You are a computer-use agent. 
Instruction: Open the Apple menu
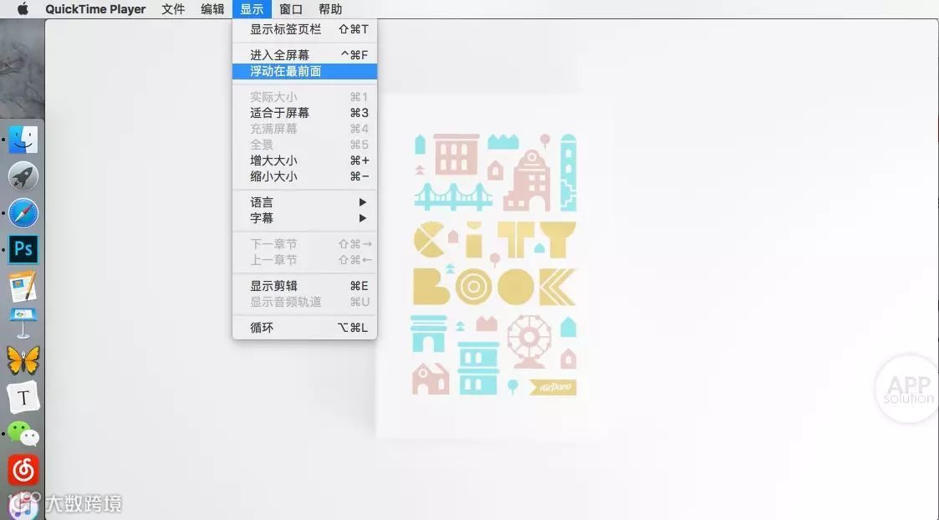coord(22,9)
